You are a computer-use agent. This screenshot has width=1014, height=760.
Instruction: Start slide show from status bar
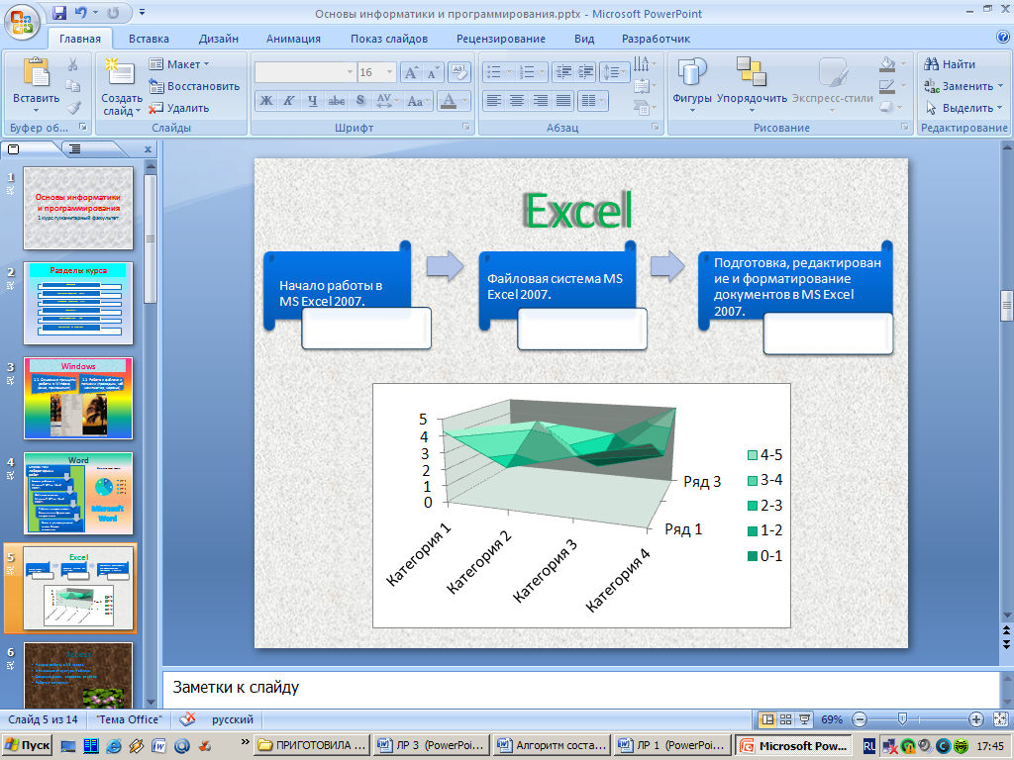(x=804, y=719)
